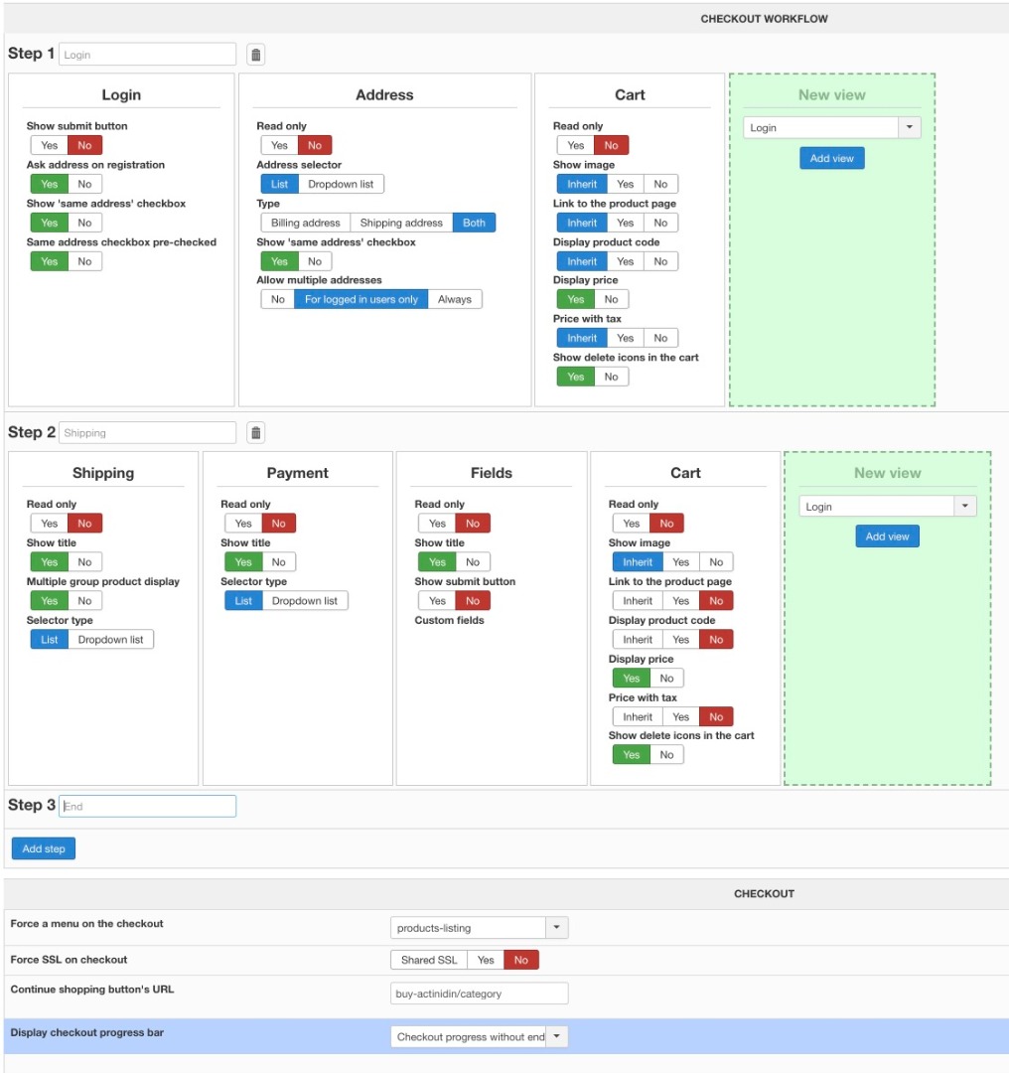Set Step 2 Cart Display product code to Yes
The width and height of the screenshot is (1009, 1073).
(x=680, y=639)
